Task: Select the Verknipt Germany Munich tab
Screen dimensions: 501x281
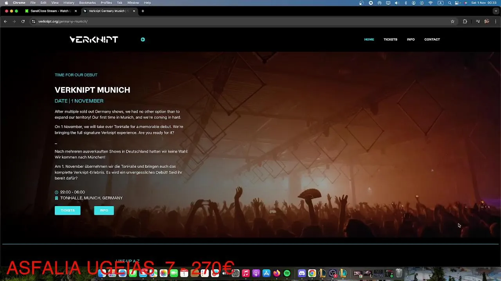Action: (x=109, y=11)
